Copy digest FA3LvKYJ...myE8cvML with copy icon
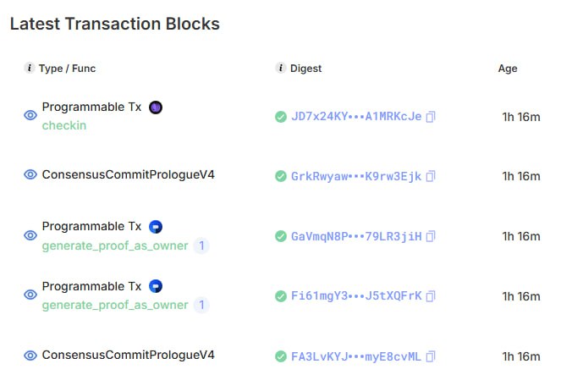This screenshot has height=375, width=561. 431,356
